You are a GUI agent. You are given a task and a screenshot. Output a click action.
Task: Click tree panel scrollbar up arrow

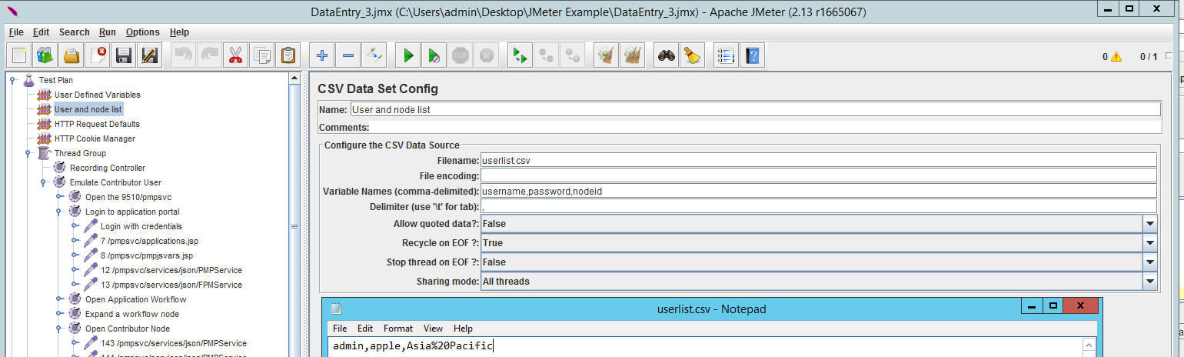pos(294,78)
